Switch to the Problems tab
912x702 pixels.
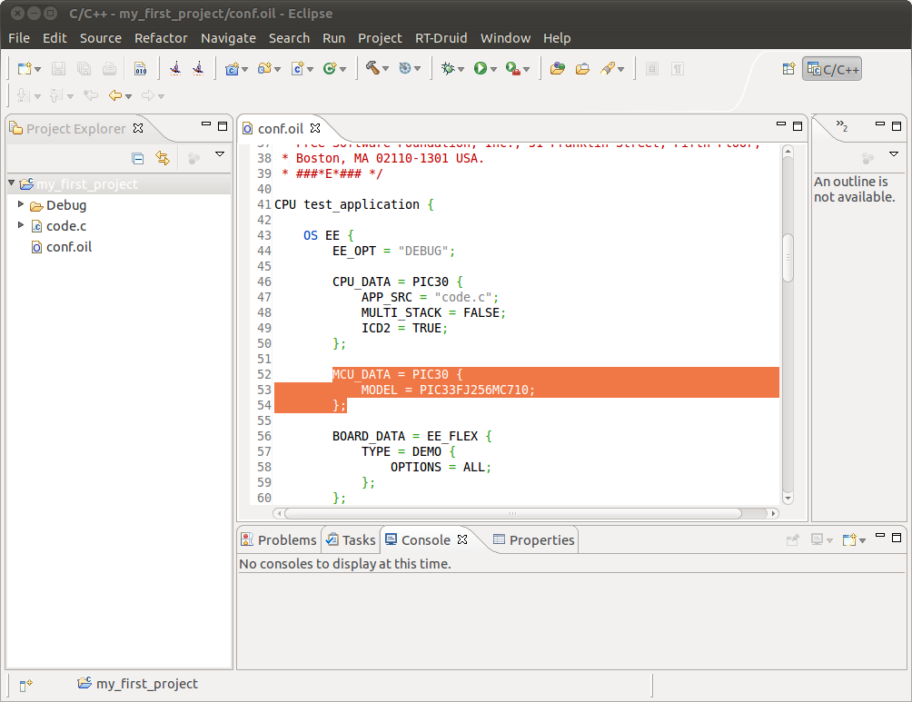(x=279, y=539)
